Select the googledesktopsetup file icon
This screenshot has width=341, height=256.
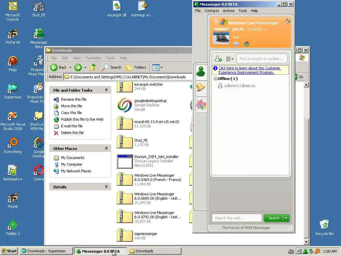click(x=125, y=105)
